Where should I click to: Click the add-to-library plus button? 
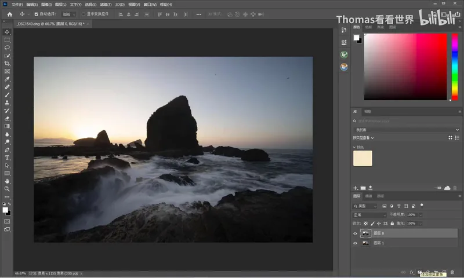[x=356, y=188]
